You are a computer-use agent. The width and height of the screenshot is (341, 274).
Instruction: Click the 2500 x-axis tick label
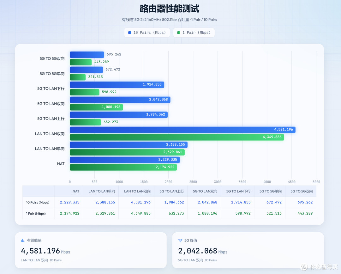point(193,182)
